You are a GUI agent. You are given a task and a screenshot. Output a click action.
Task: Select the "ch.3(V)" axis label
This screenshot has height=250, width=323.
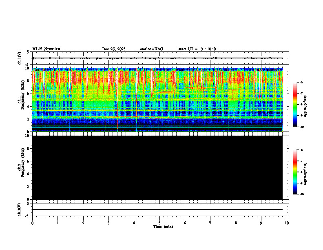[20, 210]
